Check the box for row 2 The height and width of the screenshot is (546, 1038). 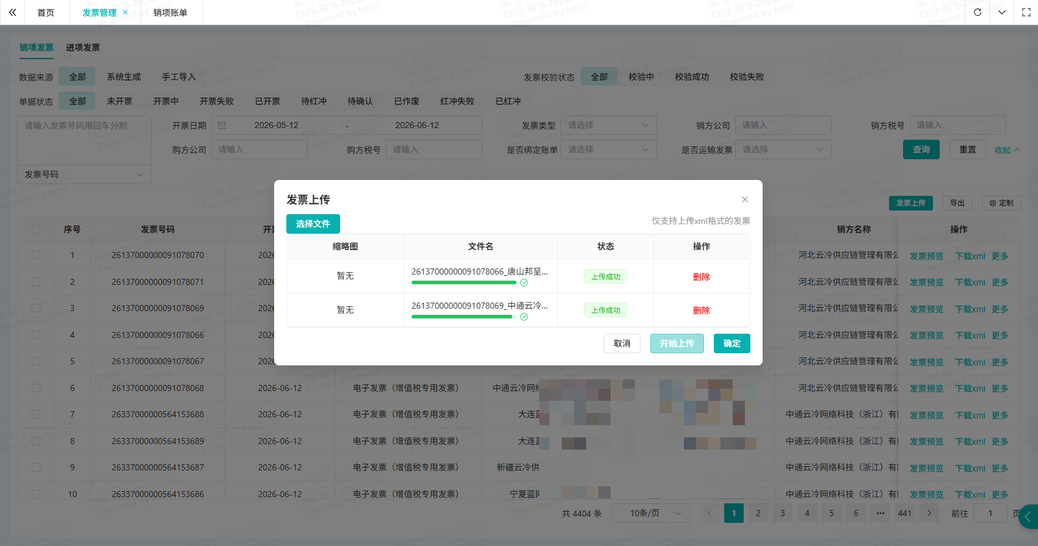point(36,282)
